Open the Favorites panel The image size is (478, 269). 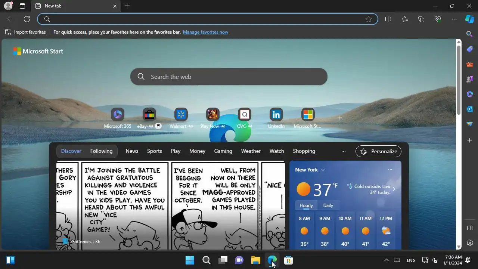point(405,19)
